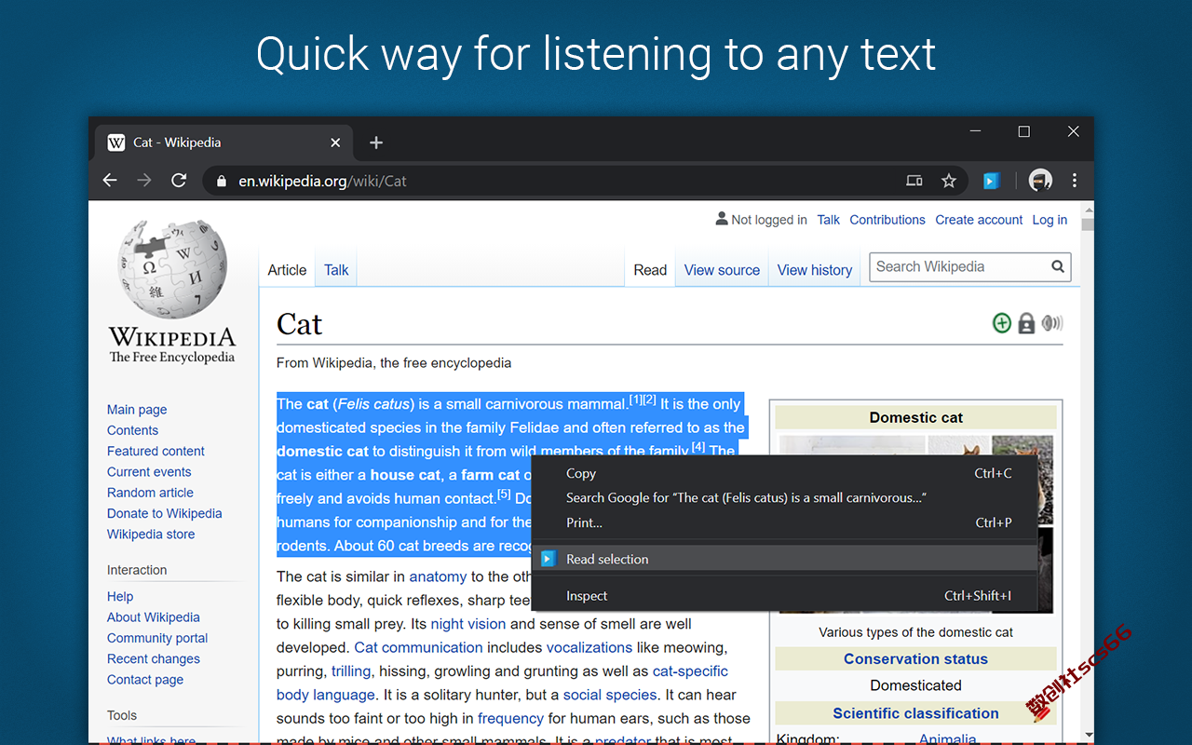Open Featured content link
Viewport: 1192px width, 745px height.
pyautogui.click(x=156, y=451)
